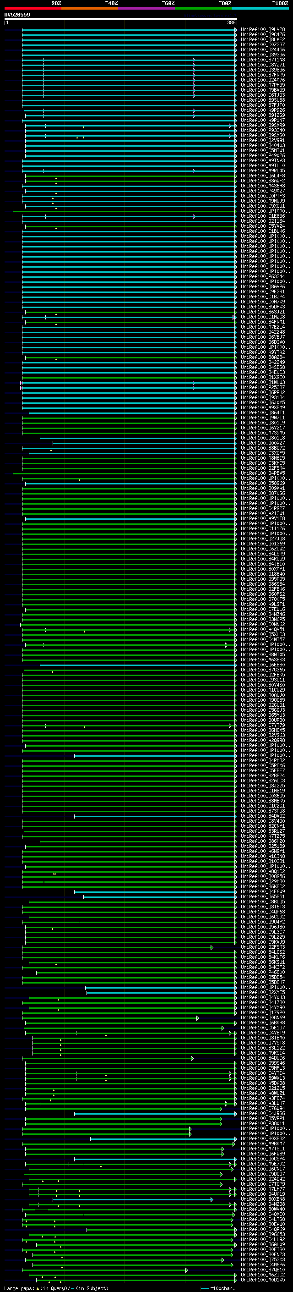Select the UniRef100_C1I1Z6 label
This screenshot has width=293, height=1292.
(x=263, y=528)
